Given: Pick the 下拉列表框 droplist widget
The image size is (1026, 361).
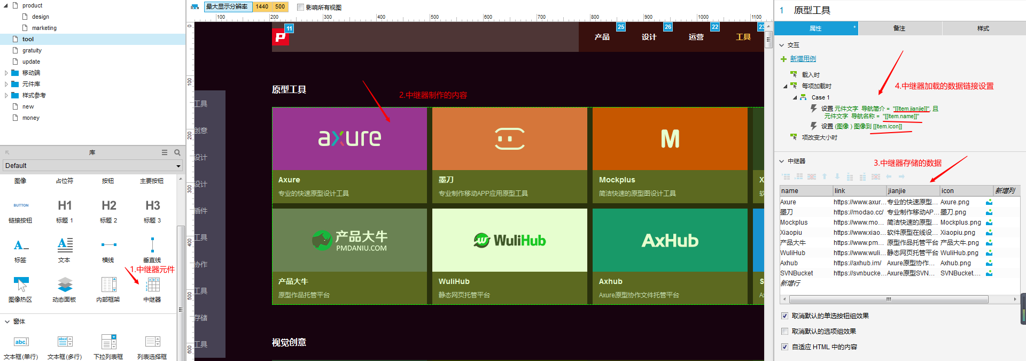Looking at the screenshot, I should 108,347.
